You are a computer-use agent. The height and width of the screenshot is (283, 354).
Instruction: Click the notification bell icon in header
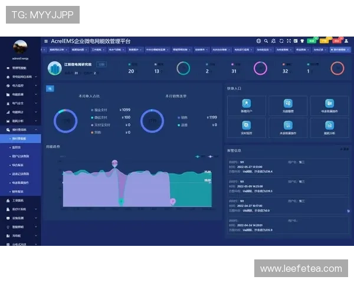[x=273, y=41]
